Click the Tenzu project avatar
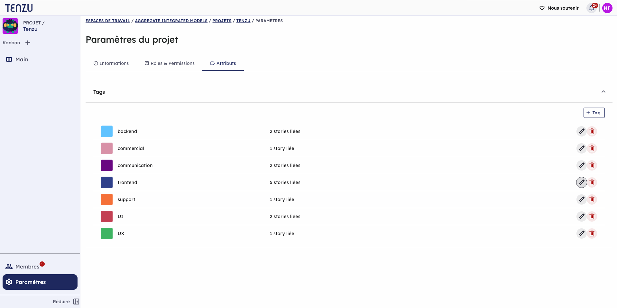Viewport: 617px width, 308px height. coord(10,26)
